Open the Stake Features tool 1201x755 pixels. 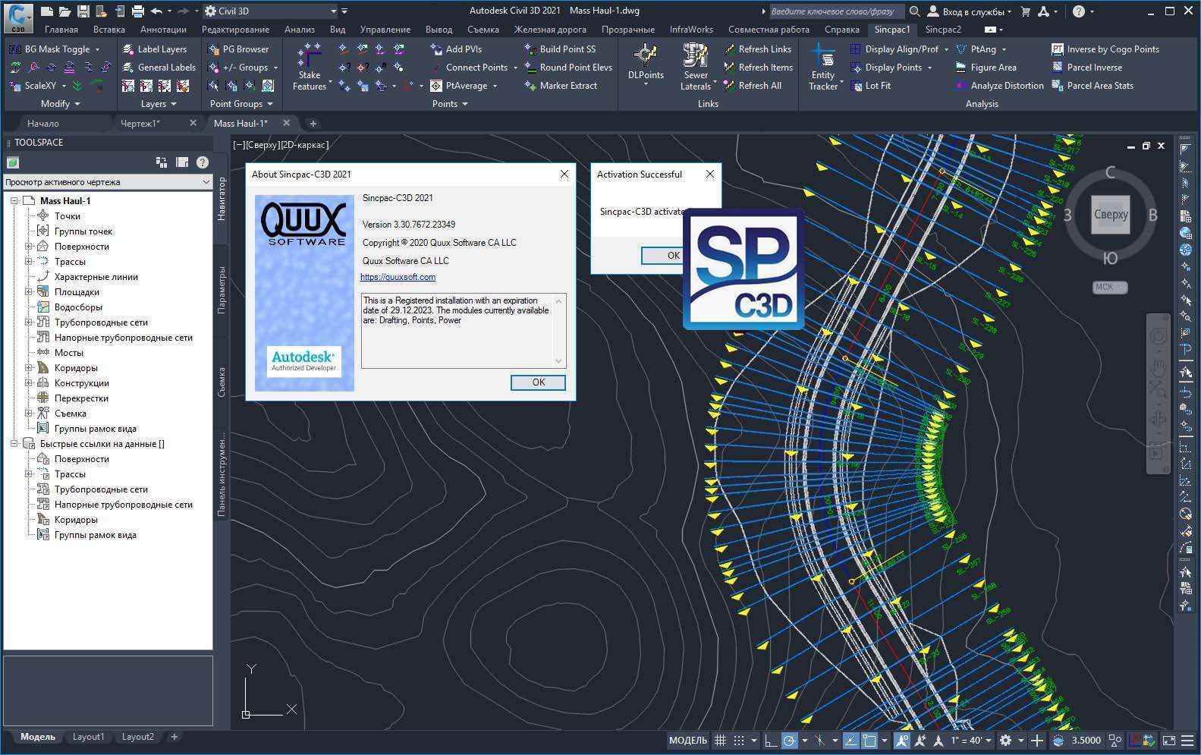click(309, 67)
